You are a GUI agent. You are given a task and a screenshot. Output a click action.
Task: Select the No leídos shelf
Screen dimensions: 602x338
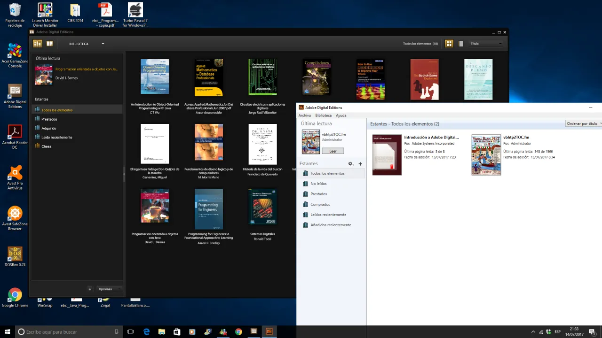coord(318,184)
